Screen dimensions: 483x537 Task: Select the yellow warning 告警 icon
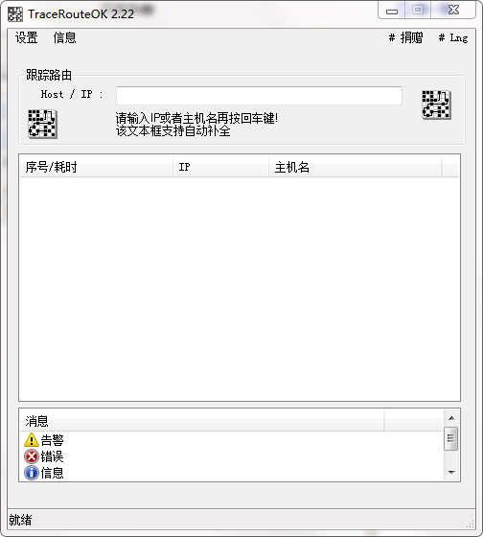pyautogui.click(x=32, y=440)
